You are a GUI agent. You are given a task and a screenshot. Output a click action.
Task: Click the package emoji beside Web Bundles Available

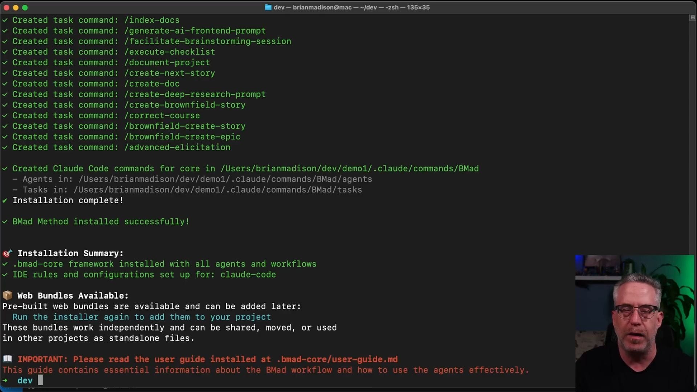point(8,295)
